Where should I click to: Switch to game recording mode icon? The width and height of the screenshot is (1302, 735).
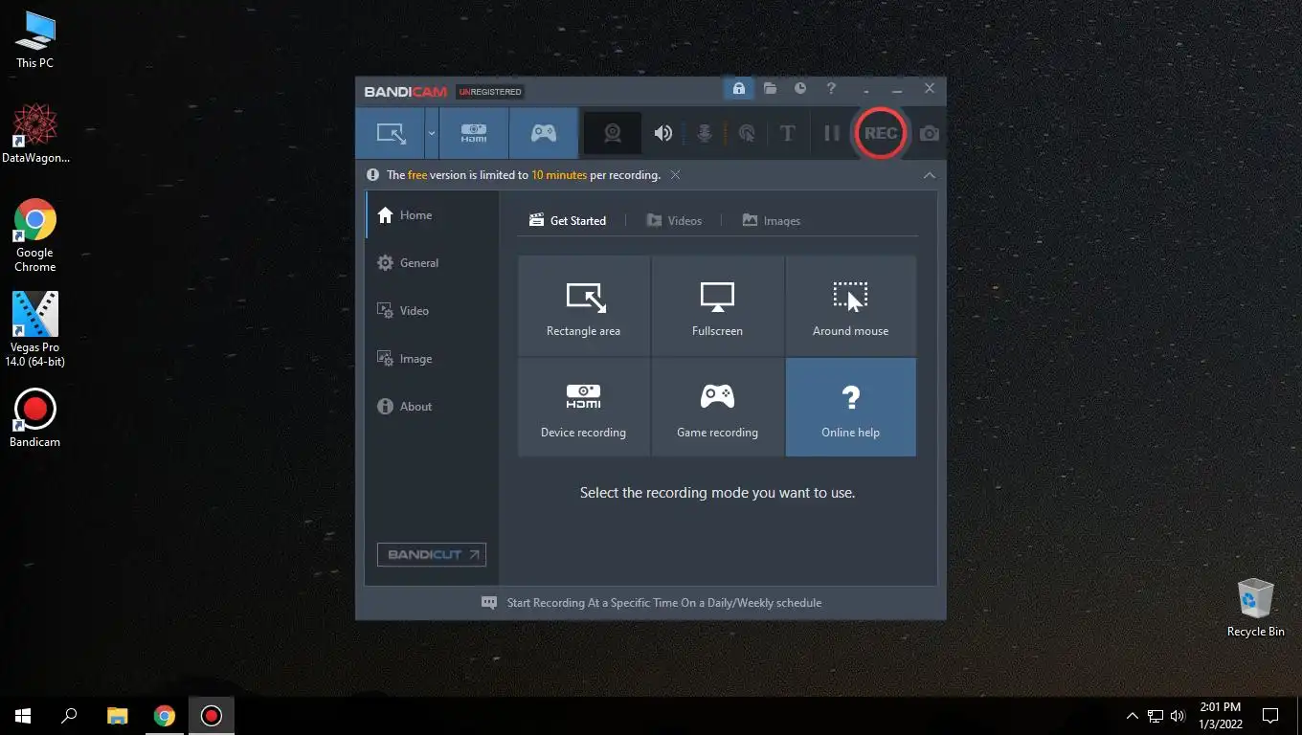click(x=544, y=133)
